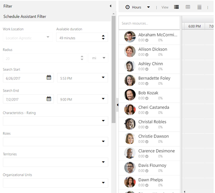The width and height of the screenshot is (215, 193).
Task: Click the clock icon under Allison Dickson
Action: [147, 55]
